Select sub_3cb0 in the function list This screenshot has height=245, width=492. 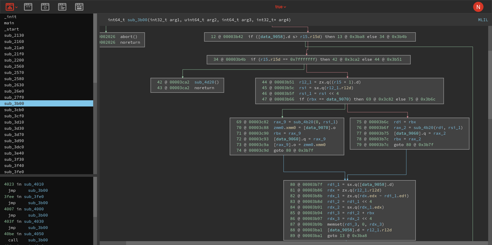click(46, 110)
